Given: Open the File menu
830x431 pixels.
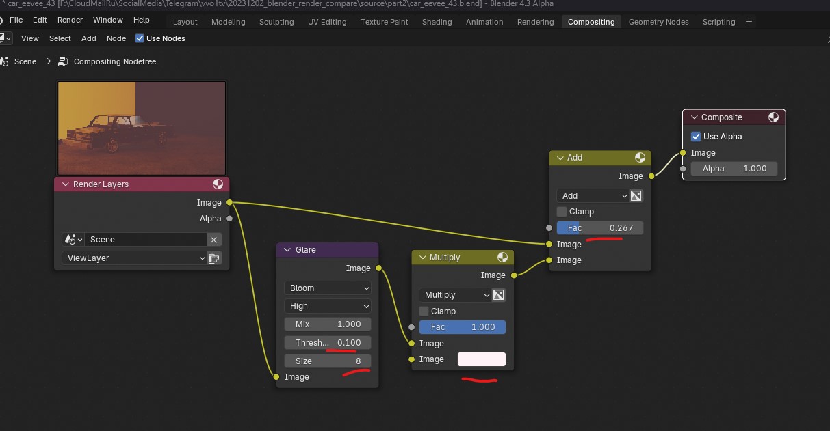Looking at the screenshot, I should pyautogui.click(x=16, y=20).
